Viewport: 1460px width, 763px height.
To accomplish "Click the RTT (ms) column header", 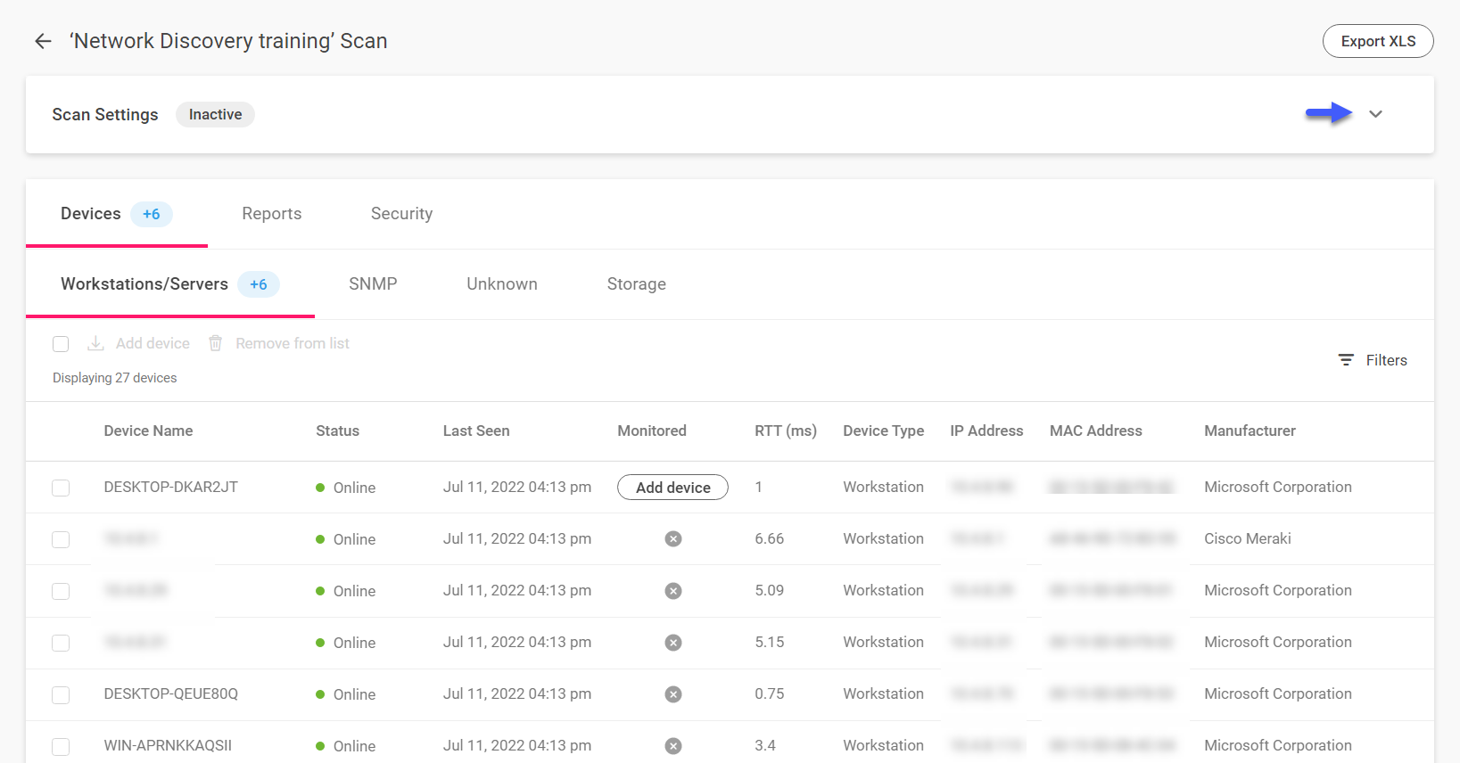I will (786, 431).
